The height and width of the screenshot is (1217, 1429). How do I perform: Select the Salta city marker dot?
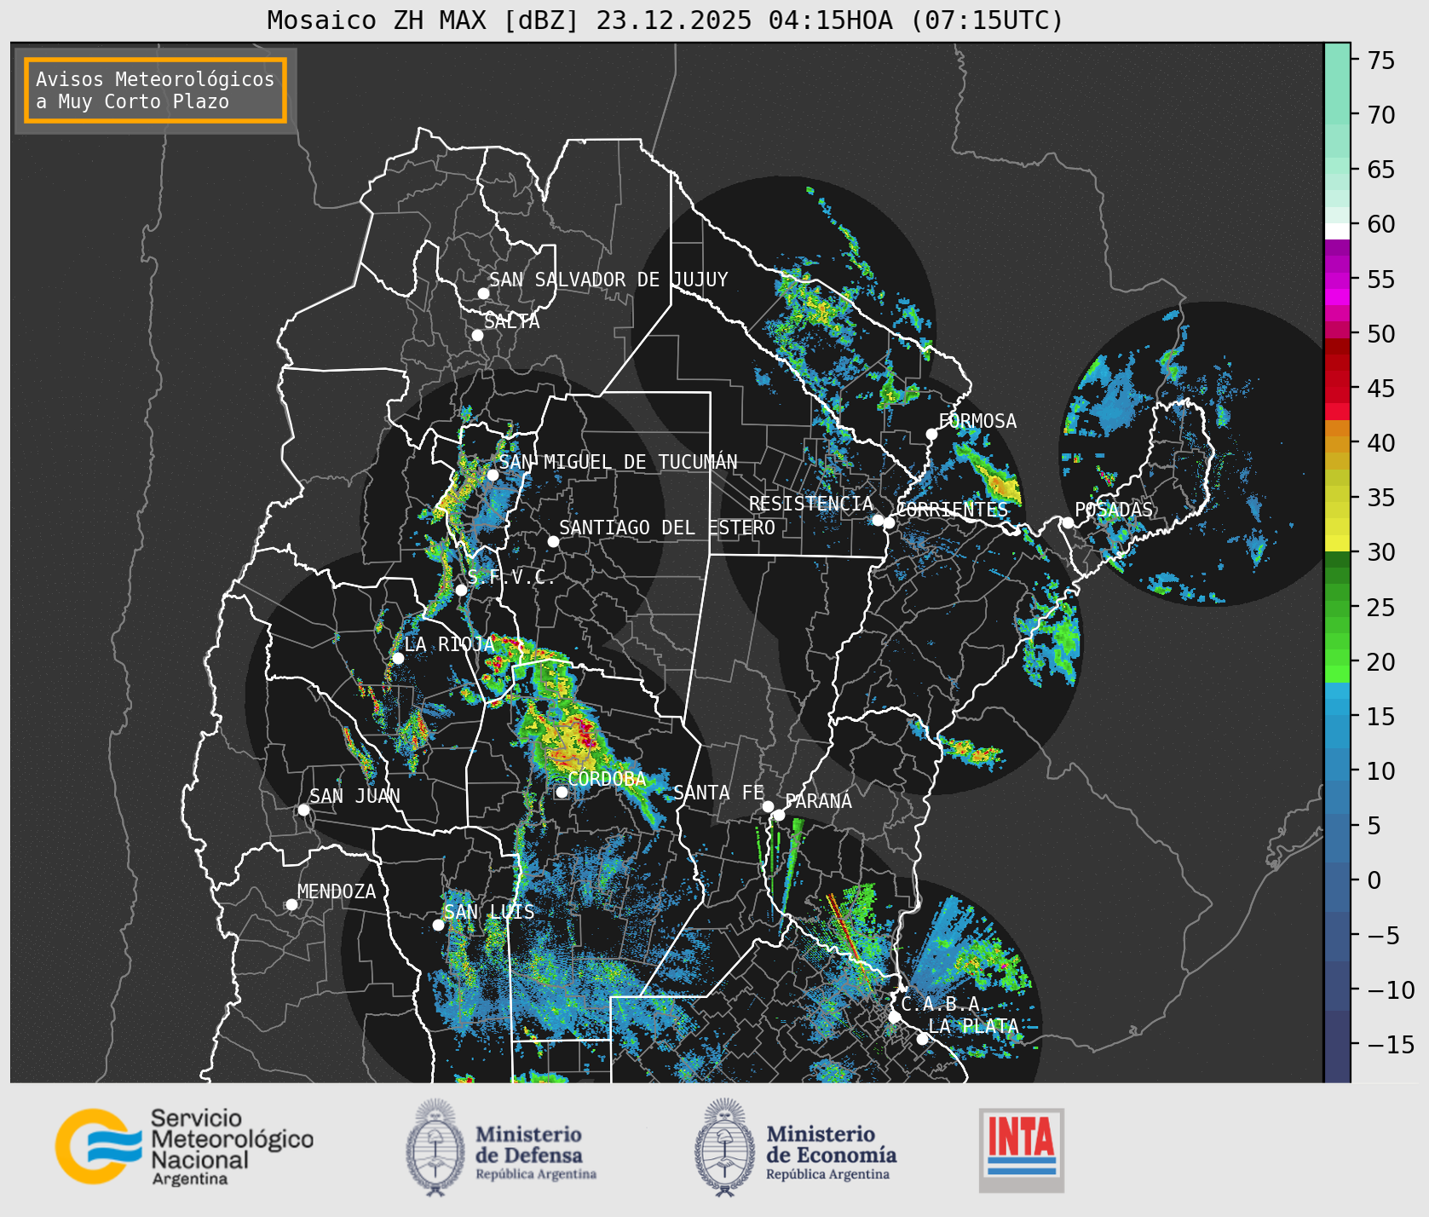click(477, 335)
